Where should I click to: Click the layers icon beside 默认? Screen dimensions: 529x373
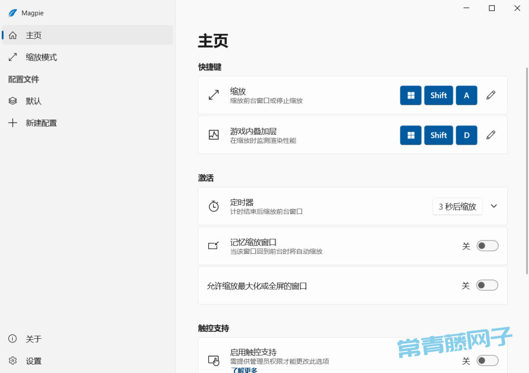(x=13, y=101)
